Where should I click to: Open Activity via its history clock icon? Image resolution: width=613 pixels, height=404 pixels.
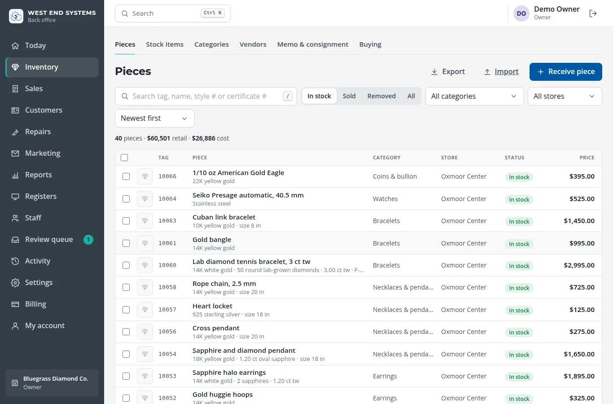[15, 261]
